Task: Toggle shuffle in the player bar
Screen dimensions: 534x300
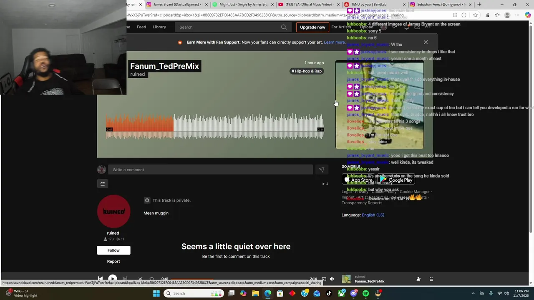Action: 140,279
